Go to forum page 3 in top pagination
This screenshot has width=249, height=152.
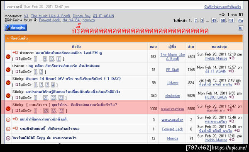pyautogui.click(x=202, y=20)
